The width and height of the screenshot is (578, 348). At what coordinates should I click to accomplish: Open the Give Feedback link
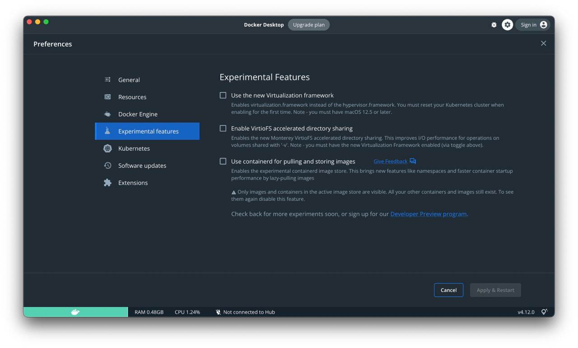390,162
